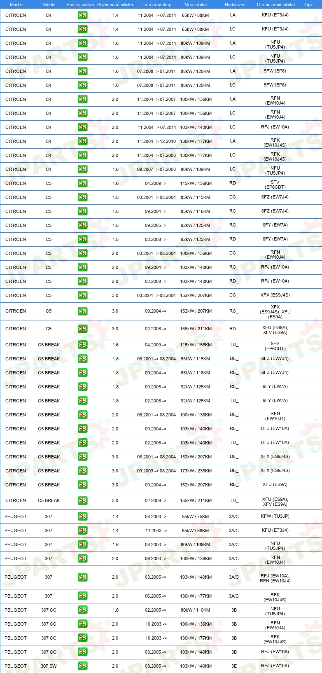Select the 11.2004 -> 12.2010 production years cell
Viewport: 322px width, 673px height.
click(156, 141)
